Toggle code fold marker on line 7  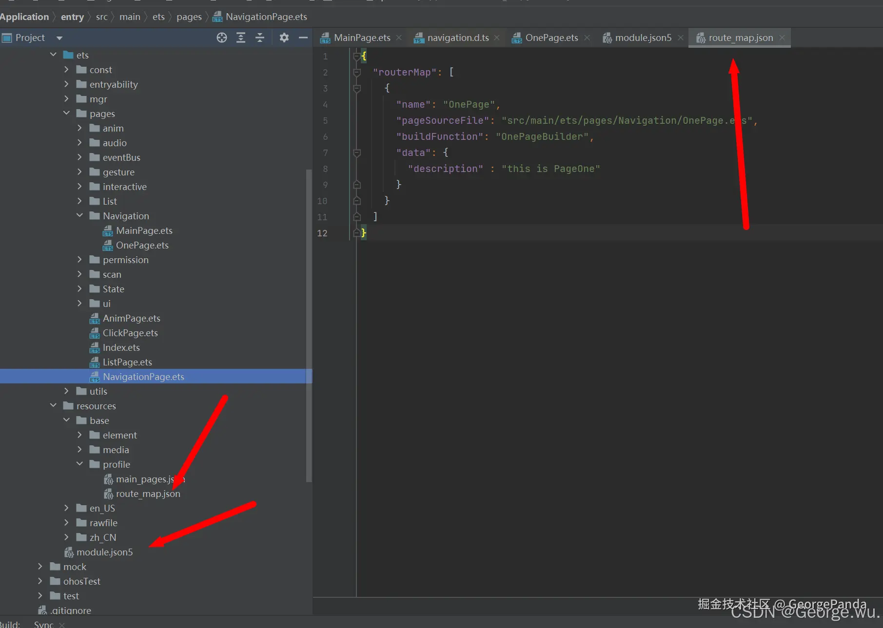pyautogui.click(x=357, y=153)
